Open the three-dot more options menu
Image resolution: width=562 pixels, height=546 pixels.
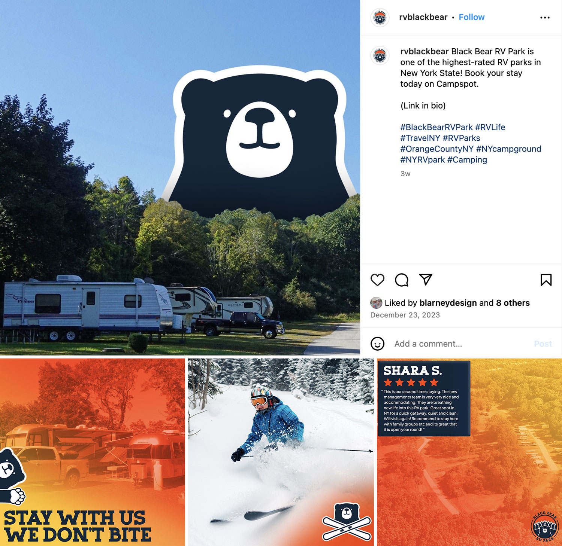tap(545, 18)
